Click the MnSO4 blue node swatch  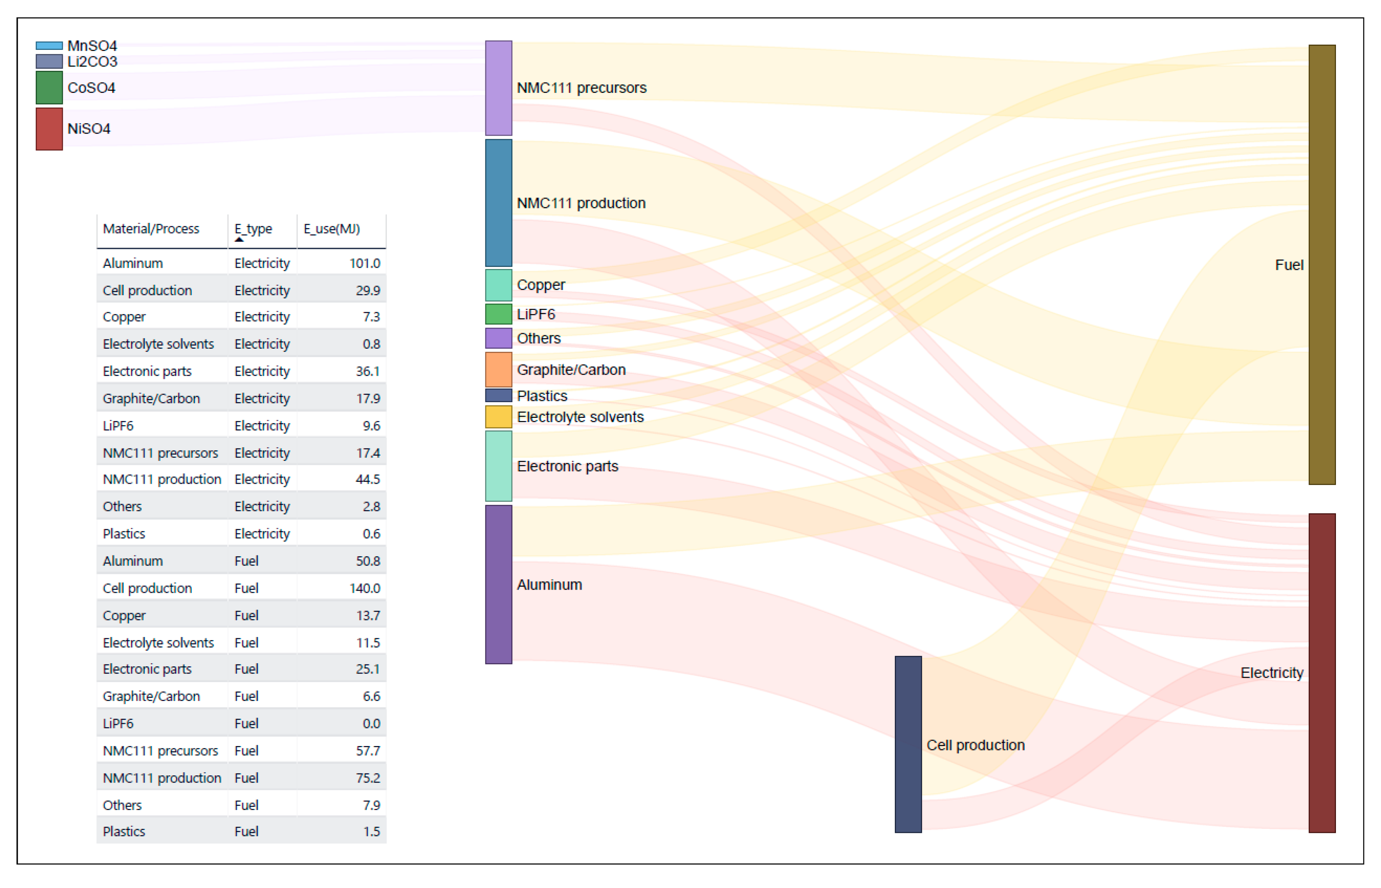[x=49, y=45]
